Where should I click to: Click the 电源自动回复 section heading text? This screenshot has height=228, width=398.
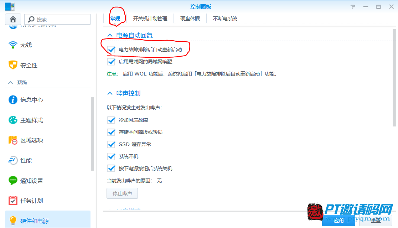click(x=134, y=35)
